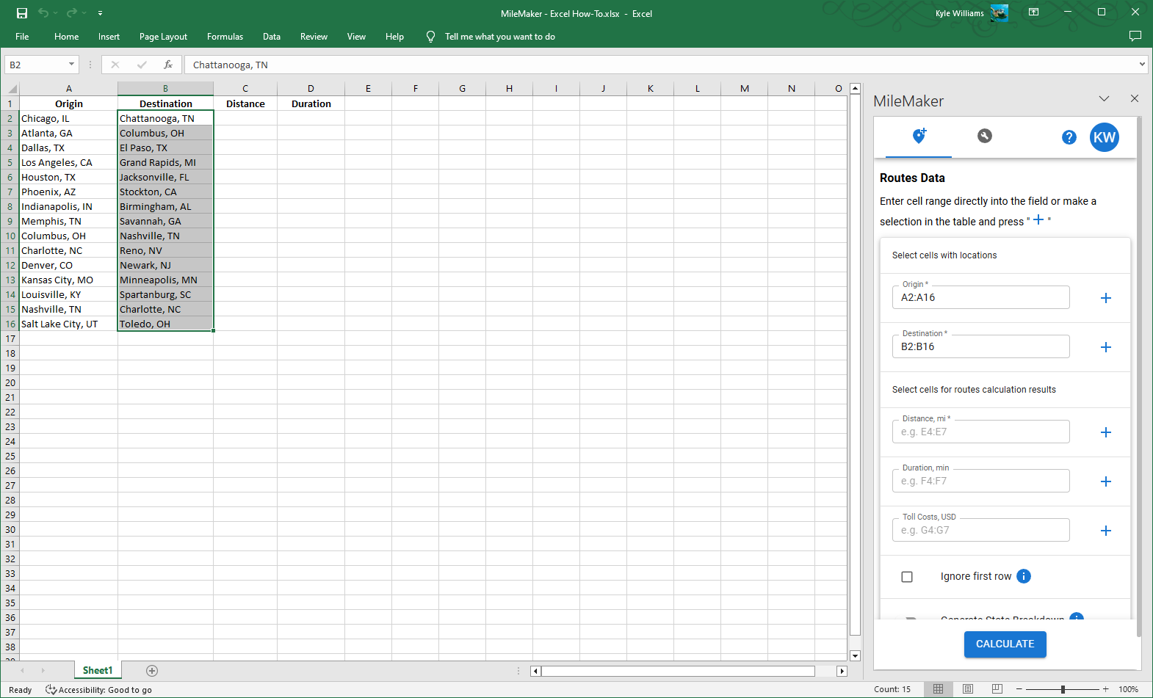The height and width of the screenshot is (698, 1153).
Task: Click the lightbulb Tell Me icon
Action: click(x=430, y=37)
